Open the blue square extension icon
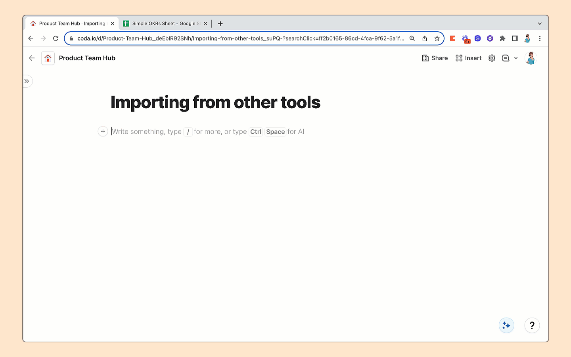Image resolution: width=571 pixels, height=357 pixels. tap(478, 38)
